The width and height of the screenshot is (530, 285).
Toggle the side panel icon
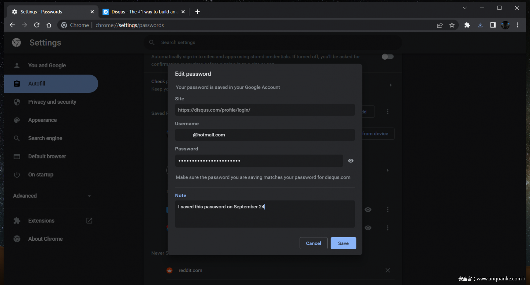click(x=493, y=25)
